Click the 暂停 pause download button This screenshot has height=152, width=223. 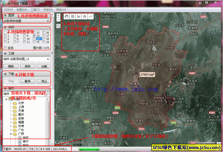(28, 81)
